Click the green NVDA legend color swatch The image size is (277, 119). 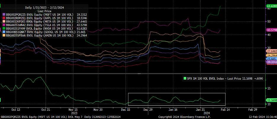click(4, 28)
